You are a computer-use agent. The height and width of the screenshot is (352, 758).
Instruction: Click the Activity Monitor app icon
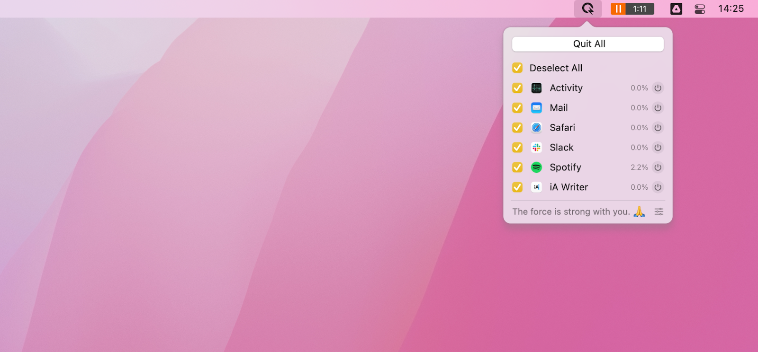point(536,88)
